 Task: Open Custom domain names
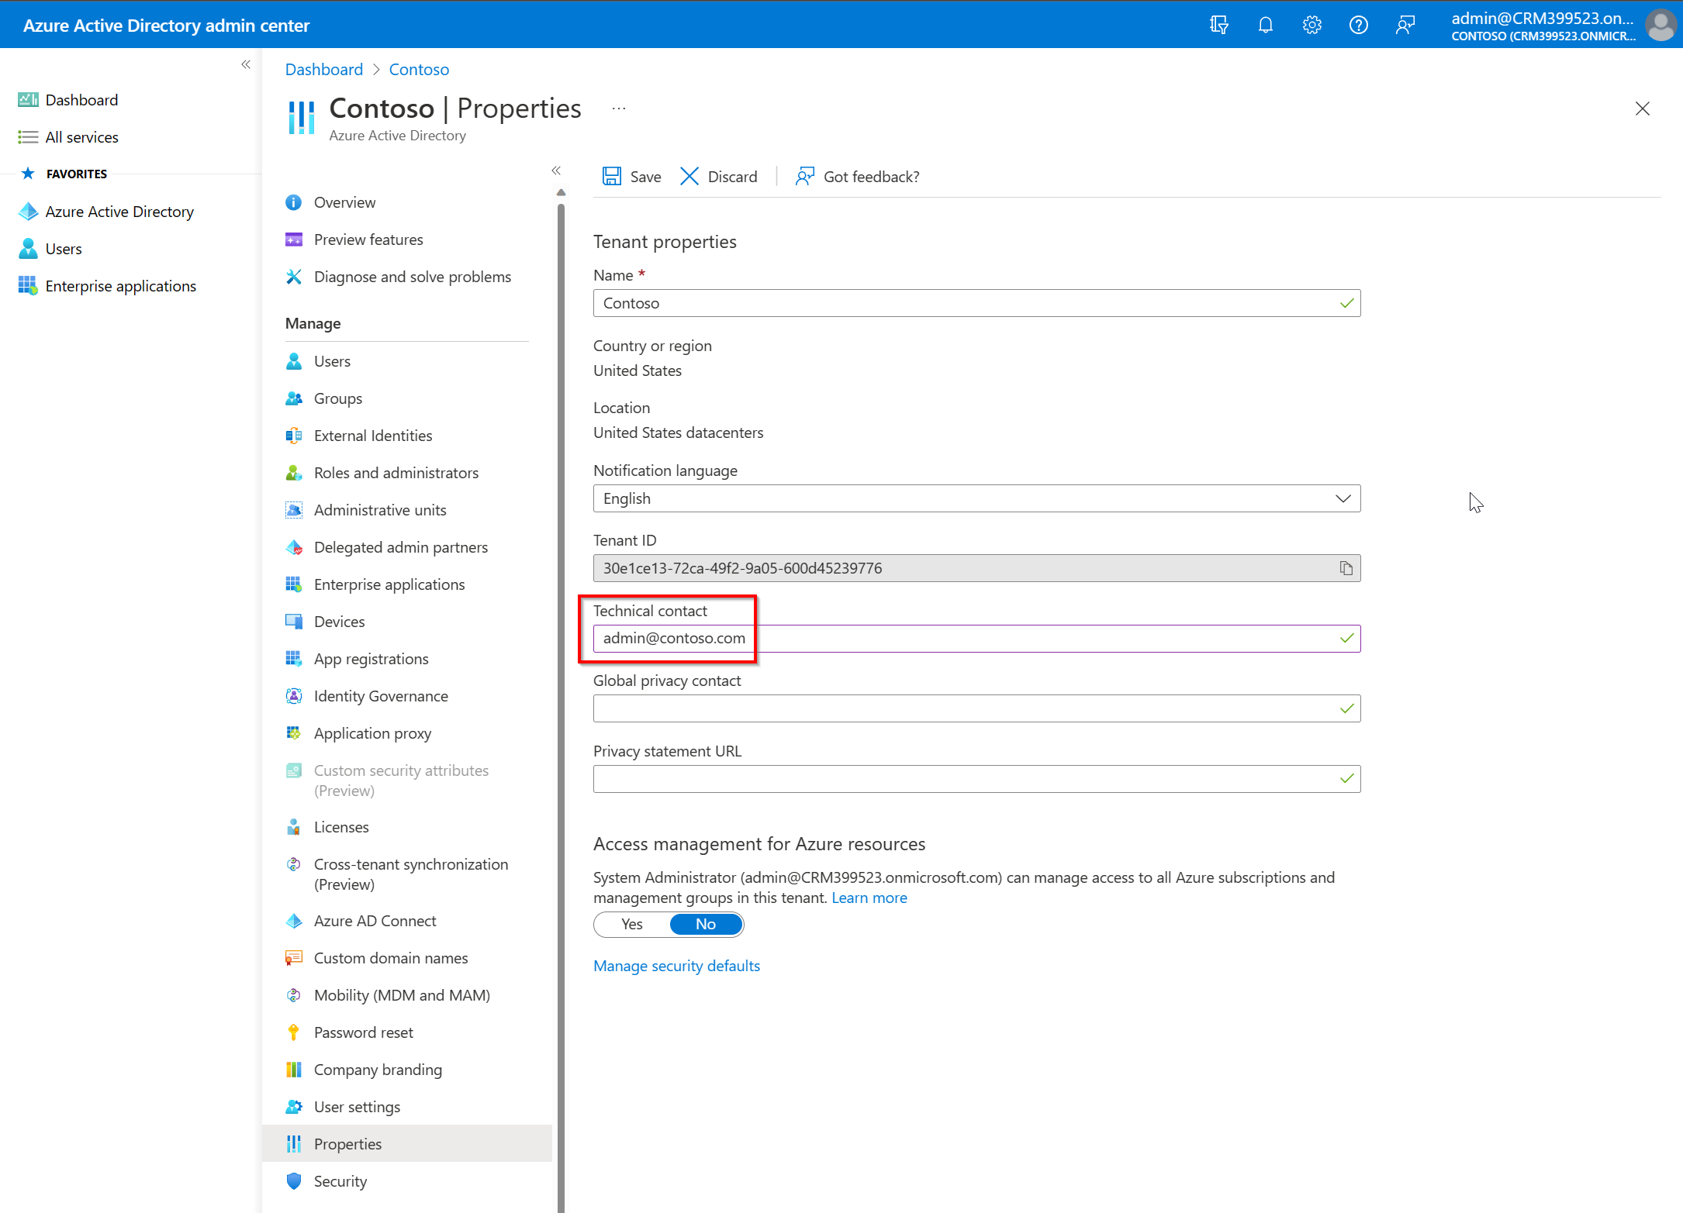pyautogui.click(x=391, y=958)
